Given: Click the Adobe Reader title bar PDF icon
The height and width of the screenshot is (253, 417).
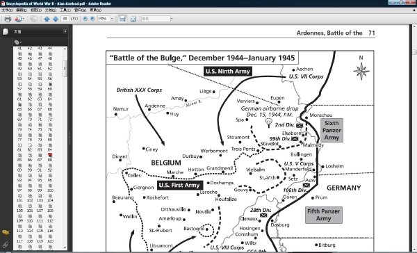Looking at the screenshot, I should click(x=3, y=3).
